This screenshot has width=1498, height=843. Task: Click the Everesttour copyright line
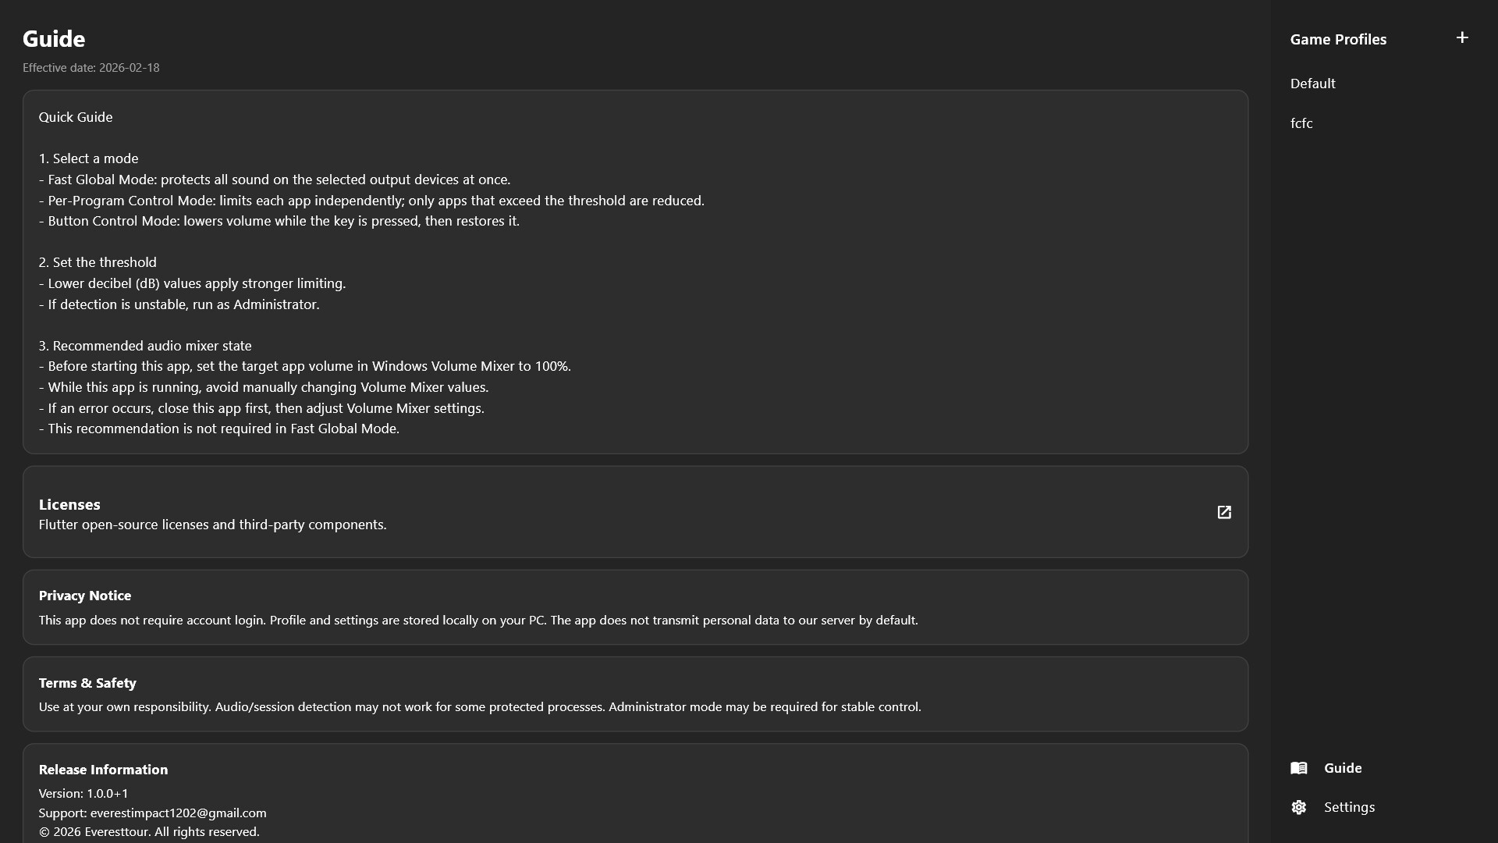(x=149, y=832)
